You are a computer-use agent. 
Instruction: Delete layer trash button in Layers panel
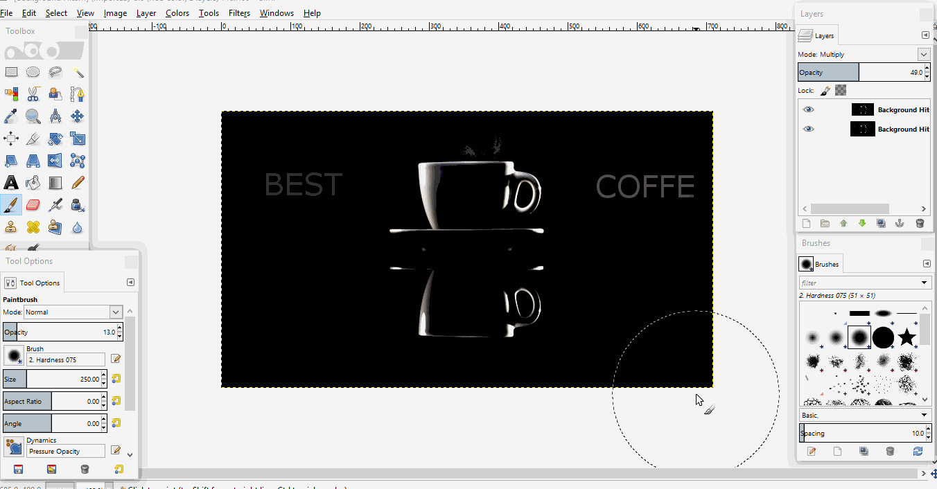920,224
